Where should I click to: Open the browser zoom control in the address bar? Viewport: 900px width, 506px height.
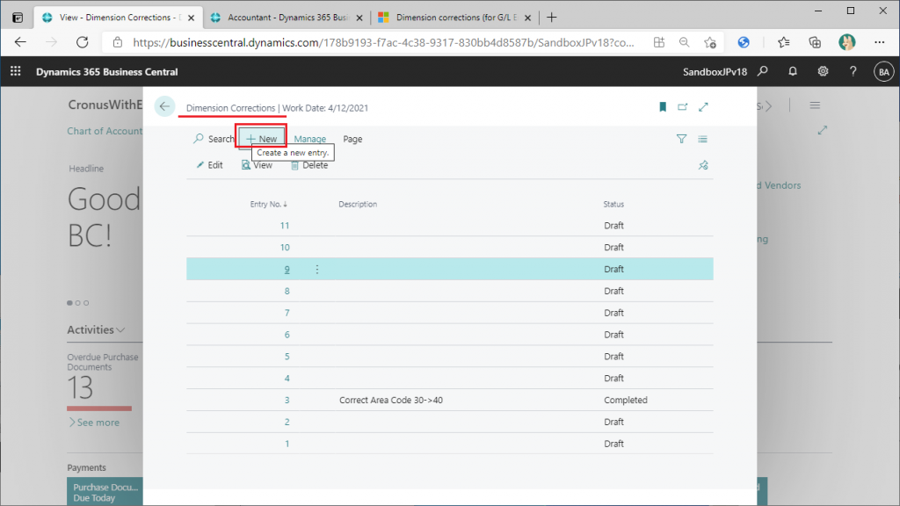click(x=684, y=42)
